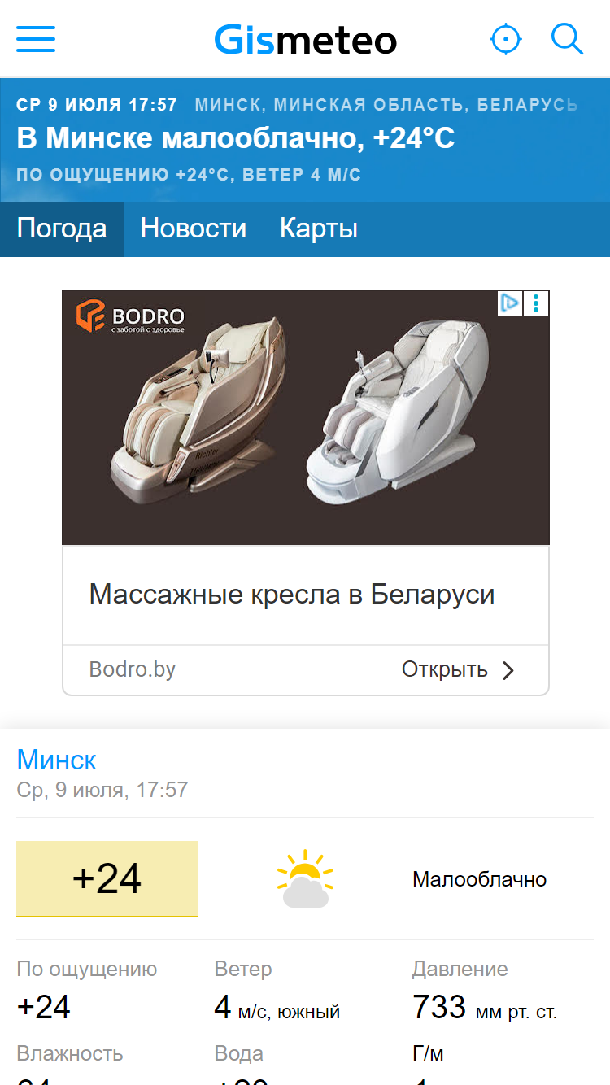
Task: Open the Карты tab
Action: [319, 229]
